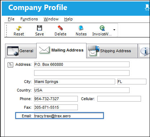Screen dimensions: 150x137
Task: Click the Country field containing USA
Action: click(82, 90)
